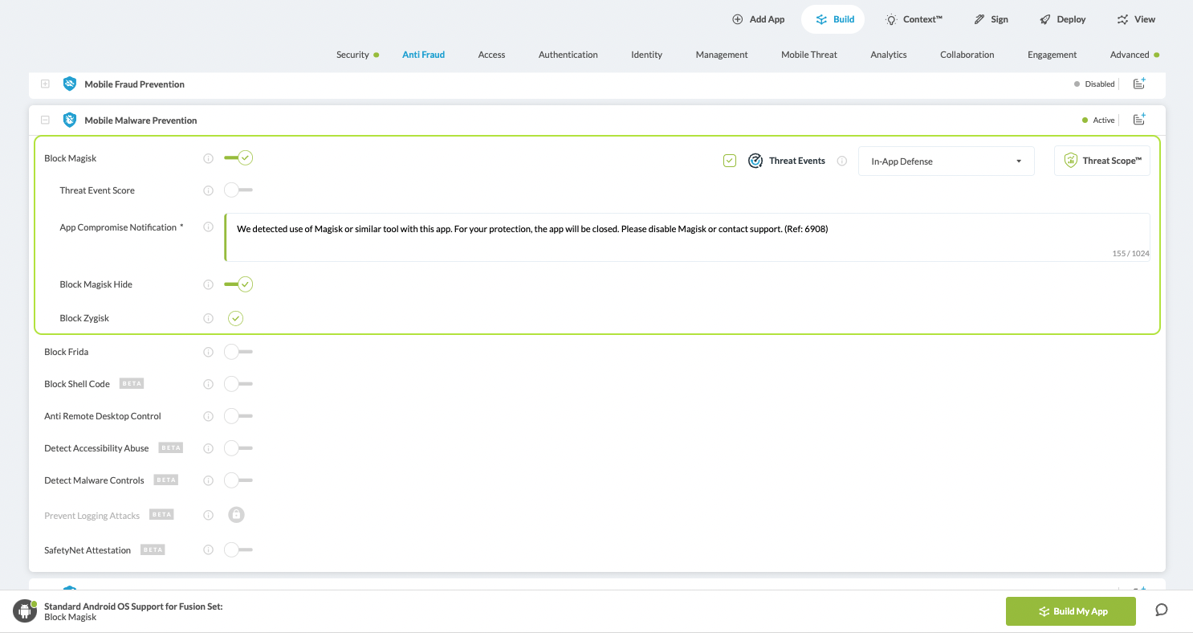Uncheck the Threat Events checkbox
Viewport: 1193px width, 633px height.
[730, 161]
